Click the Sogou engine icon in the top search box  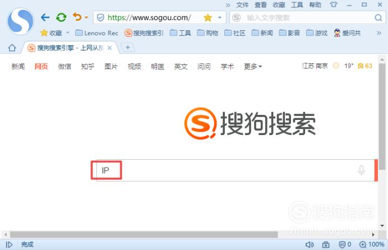pos(237,17)
